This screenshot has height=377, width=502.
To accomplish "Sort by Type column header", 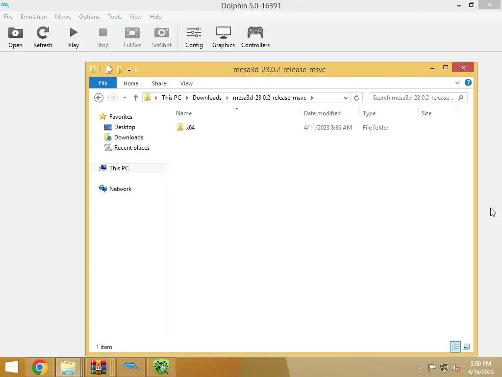I will [x=369, y=113].
